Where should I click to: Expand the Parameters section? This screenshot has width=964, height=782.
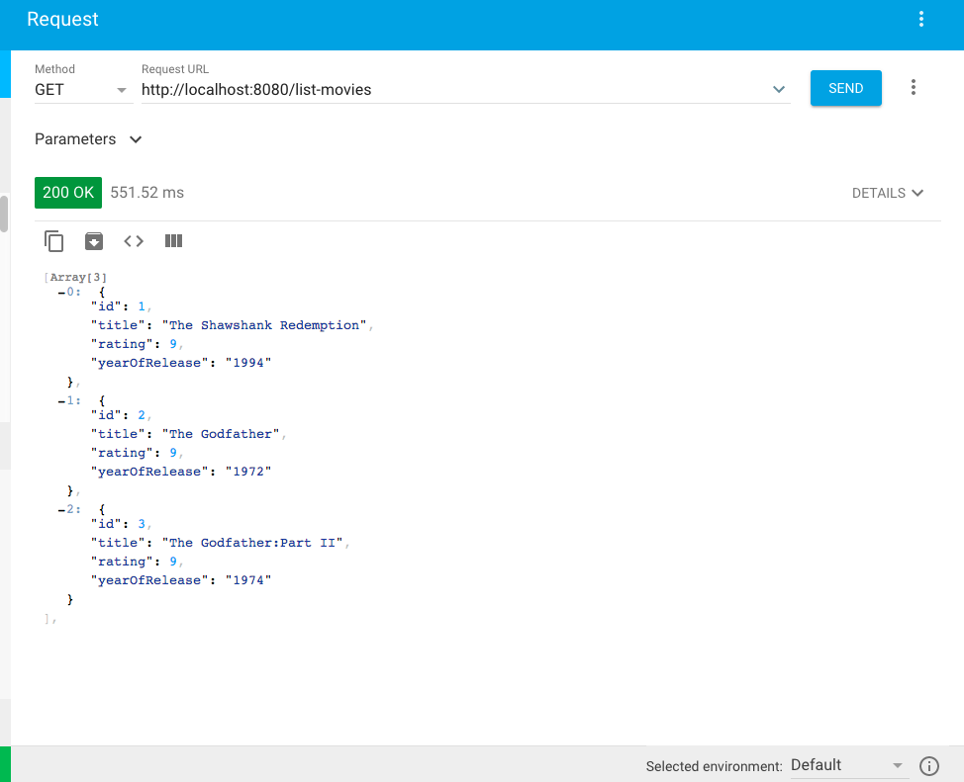point(88,139)
